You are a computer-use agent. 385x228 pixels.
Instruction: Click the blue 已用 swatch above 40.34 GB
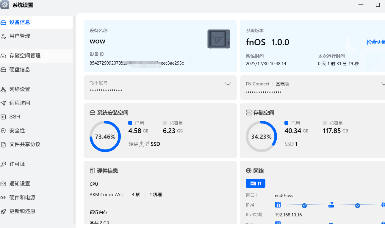(x=286, y=123)
